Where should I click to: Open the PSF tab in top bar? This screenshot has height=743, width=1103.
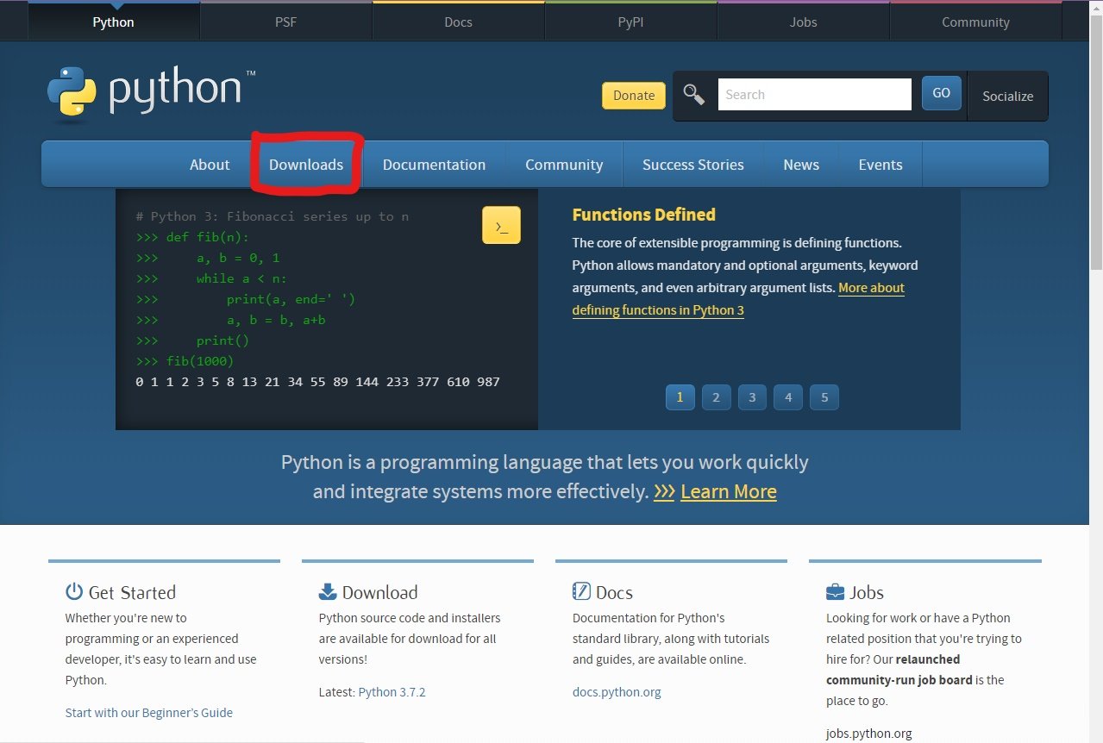point(285,22)
